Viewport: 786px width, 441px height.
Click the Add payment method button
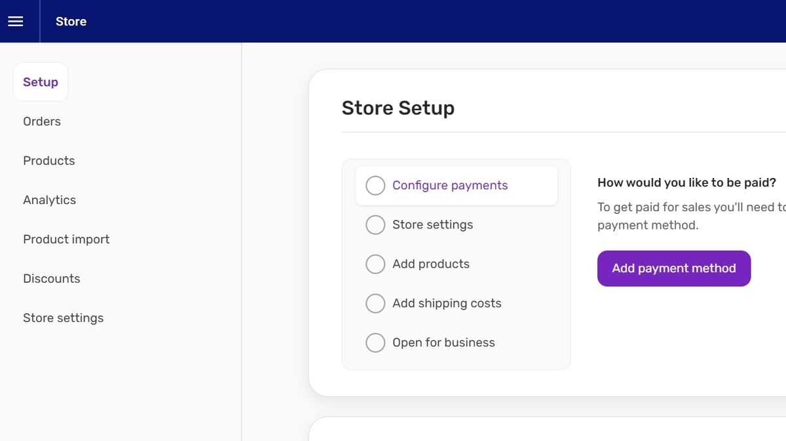coord(674,268)
